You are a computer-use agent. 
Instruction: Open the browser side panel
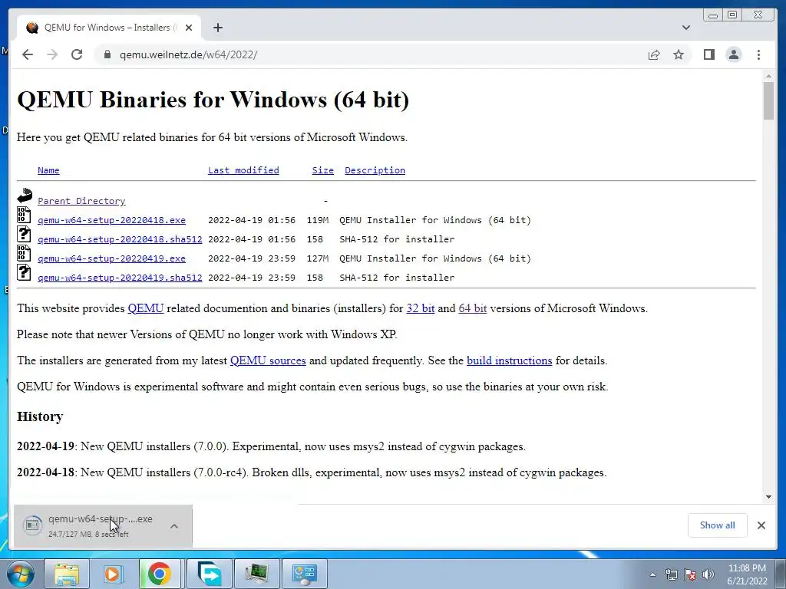708,54
